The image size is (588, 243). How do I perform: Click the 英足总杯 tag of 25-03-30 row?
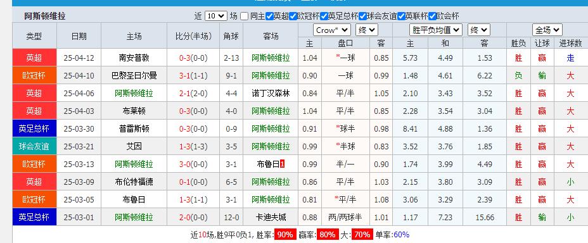[x=34, y=129]
